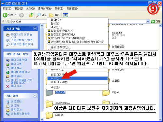
Task: Select the highlighted 천년경영 folder label
Action: (x=60, y=92)
